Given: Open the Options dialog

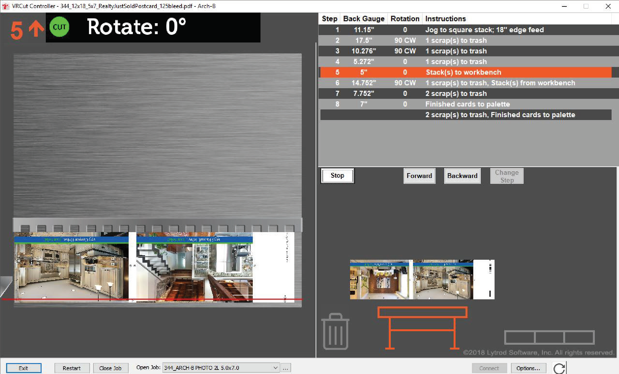Looking at the screenshot, I should coord(528,368).
